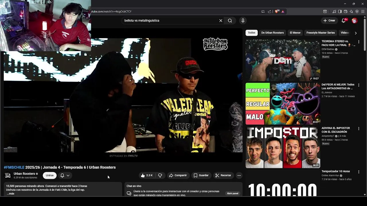Open options menu for ADIVINA EL IMPOSTOR video
This screenshot has height=206, width=367.
[359, 129]
